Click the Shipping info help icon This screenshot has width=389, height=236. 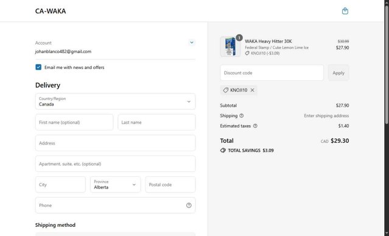click(x=242, y=115)
